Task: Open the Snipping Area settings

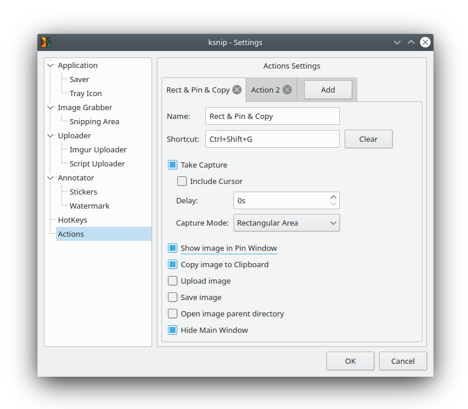Action: [x=94, y=121]
